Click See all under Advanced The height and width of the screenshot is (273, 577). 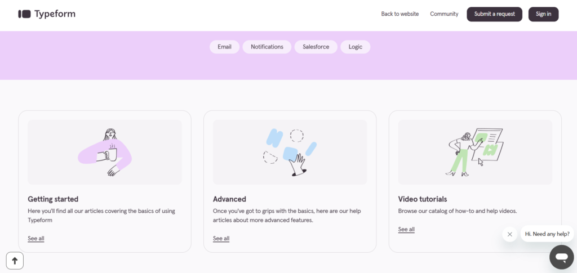[x=221, y=239]
